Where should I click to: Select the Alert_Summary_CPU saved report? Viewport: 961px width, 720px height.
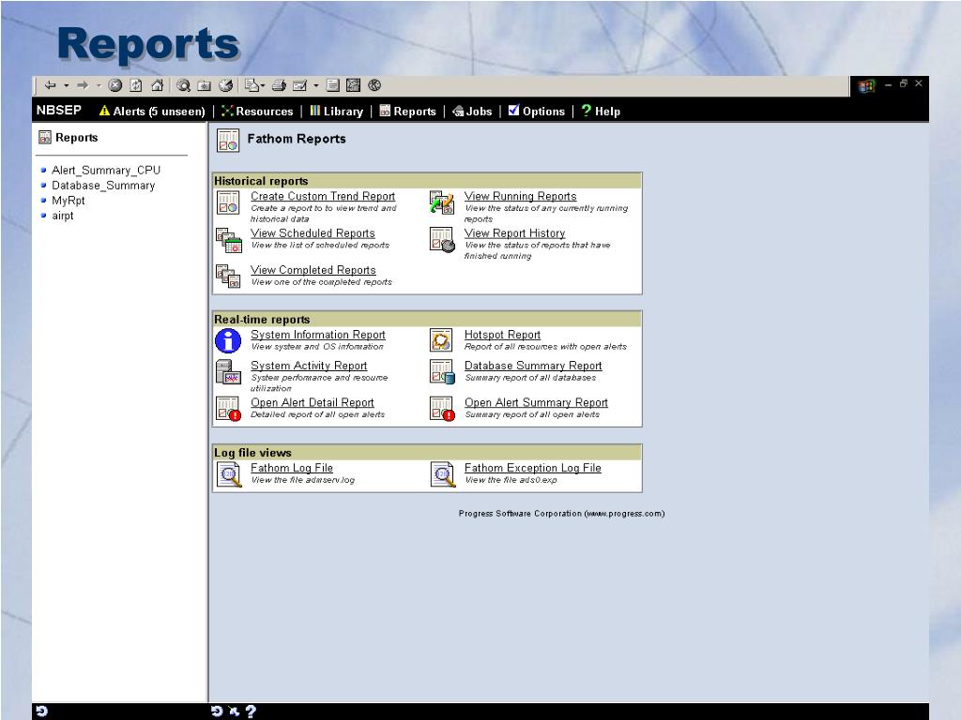106,171
